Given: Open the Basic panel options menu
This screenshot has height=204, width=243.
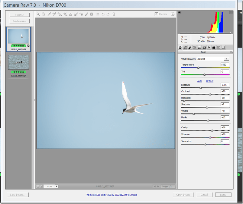Looking at the screenshot, I should tap(231, 52).
